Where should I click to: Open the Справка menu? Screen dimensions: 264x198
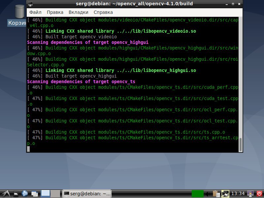click(x=103, y=12)
